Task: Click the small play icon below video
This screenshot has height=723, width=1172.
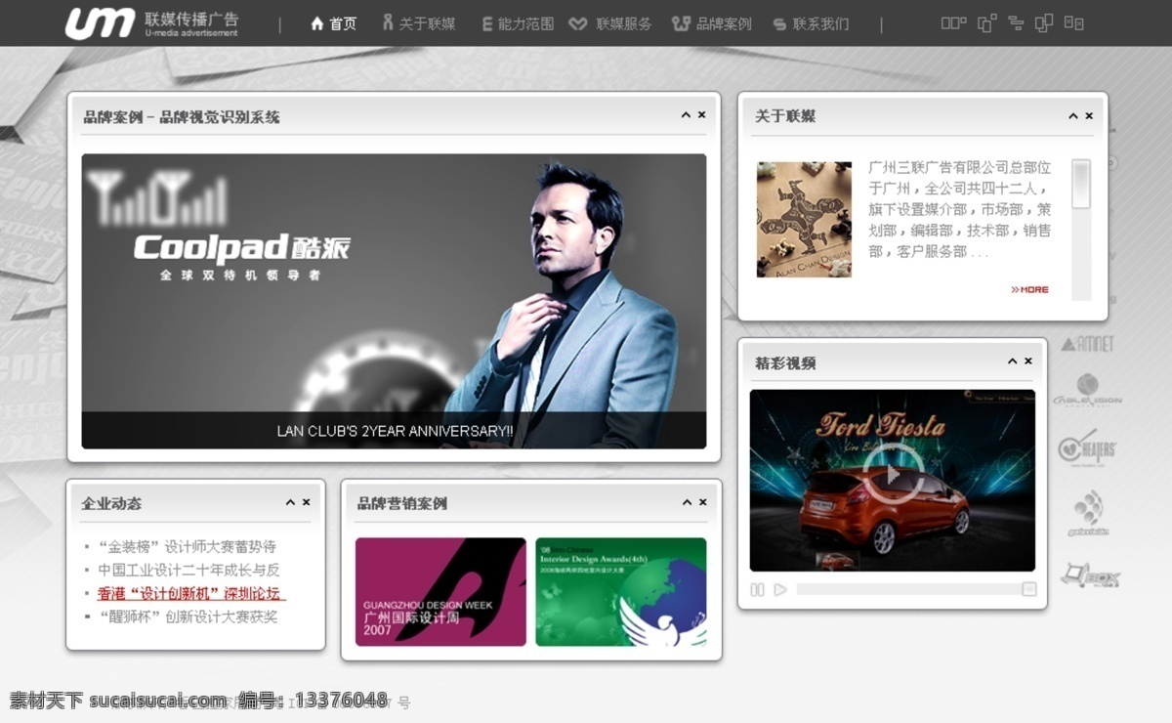Action: pos(780,589)
